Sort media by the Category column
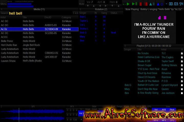Image resolution: width=184 pixels, height=122 pixels. tap(66, 17)
